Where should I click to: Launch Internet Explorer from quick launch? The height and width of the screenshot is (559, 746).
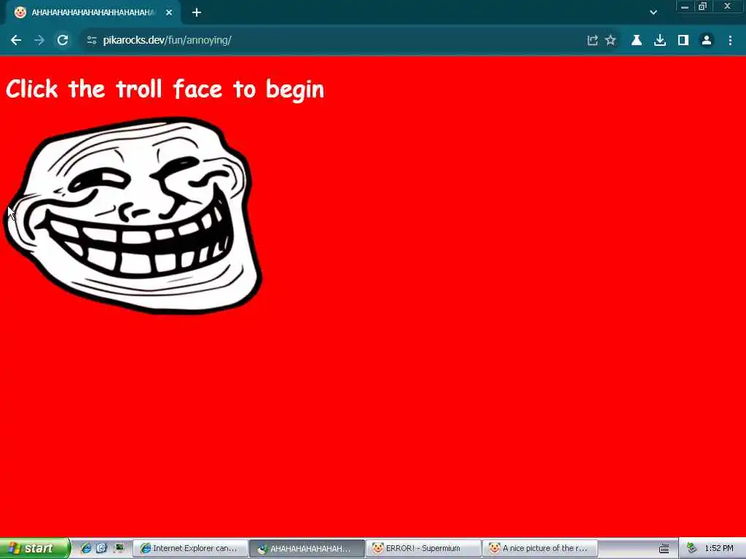click(86, 548)
